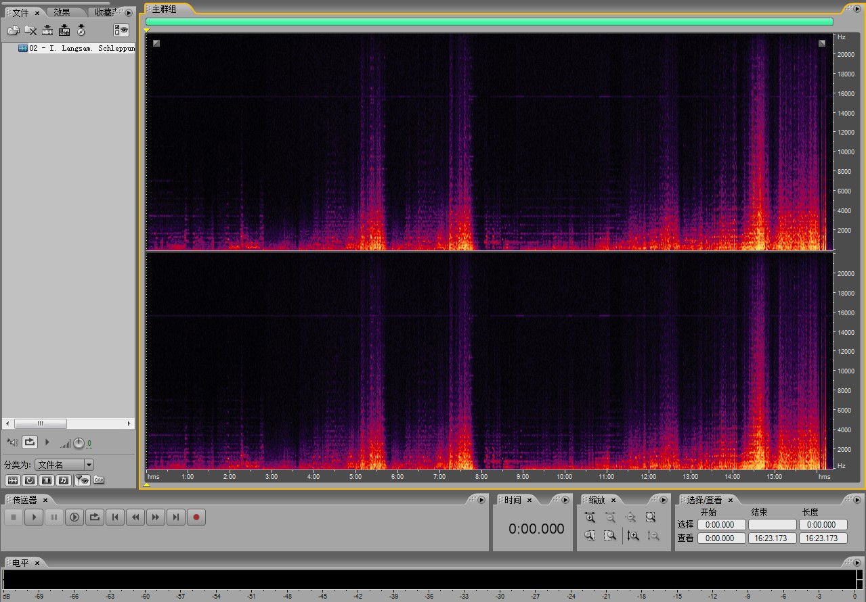Toggle the auto-play speaker icon
Image resolution: width=866 pixels, height=602 pixels.
click(12, 442)
